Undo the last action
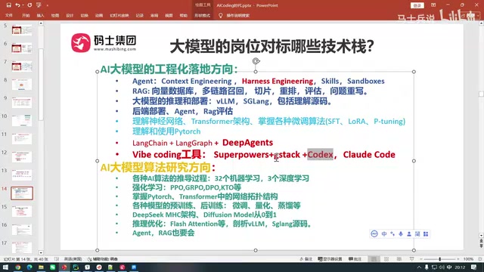Image resolution: width=484 pixels, height=272 pixels. point(17,5)
